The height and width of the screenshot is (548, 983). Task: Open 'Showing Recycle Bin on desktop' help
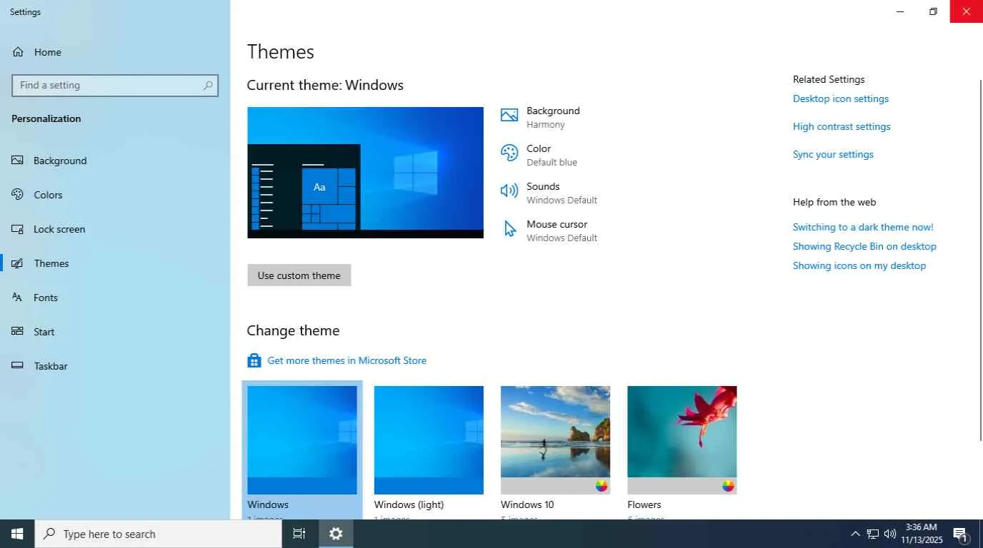(x=864, y=246)
